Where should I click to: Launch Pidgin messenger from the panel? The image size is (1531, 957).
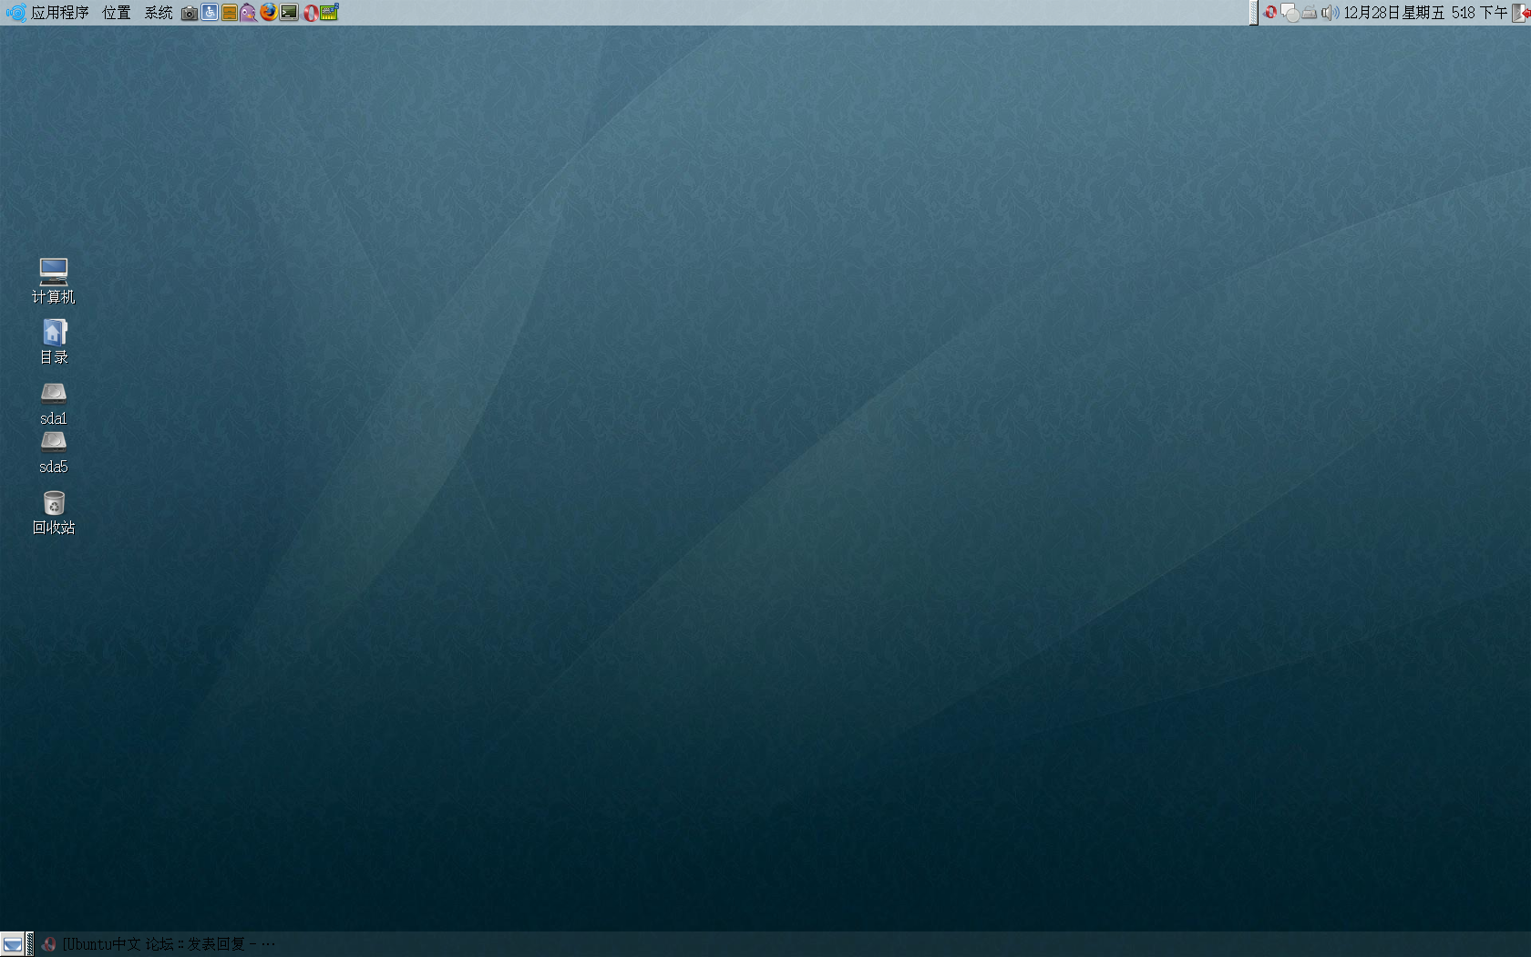pos(249,13)
